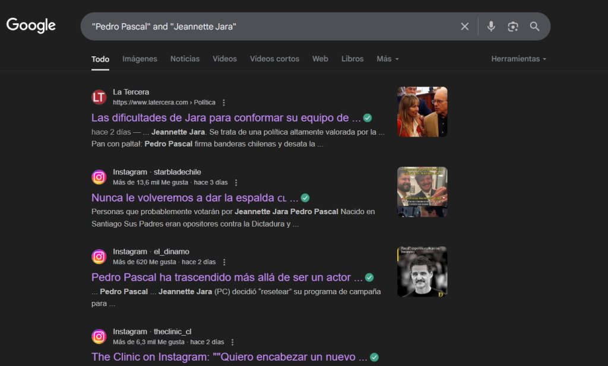Viewport: 608px width, 366px height.
Task: Switch to the Web tab
Action: pyautogui.click(x=320, y=59)
